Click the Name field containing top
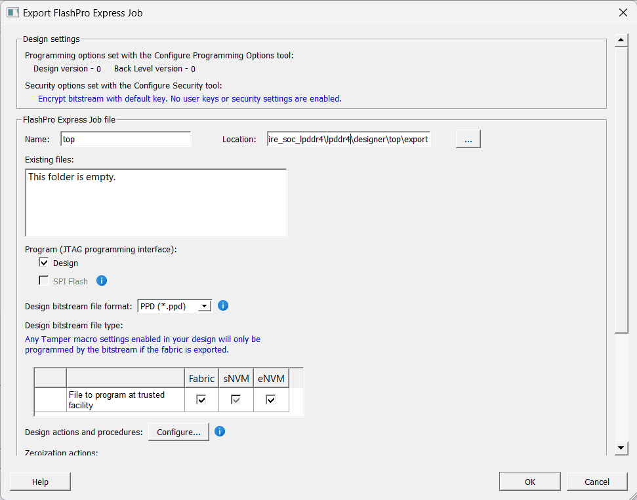Image resolution: width=637 pixels, height=500 pixels. (x=125, y=139)
